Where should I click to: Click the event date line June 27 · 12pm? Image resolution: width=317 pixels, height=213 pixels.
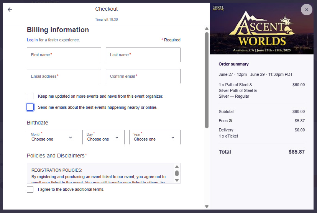pos(256,74)
